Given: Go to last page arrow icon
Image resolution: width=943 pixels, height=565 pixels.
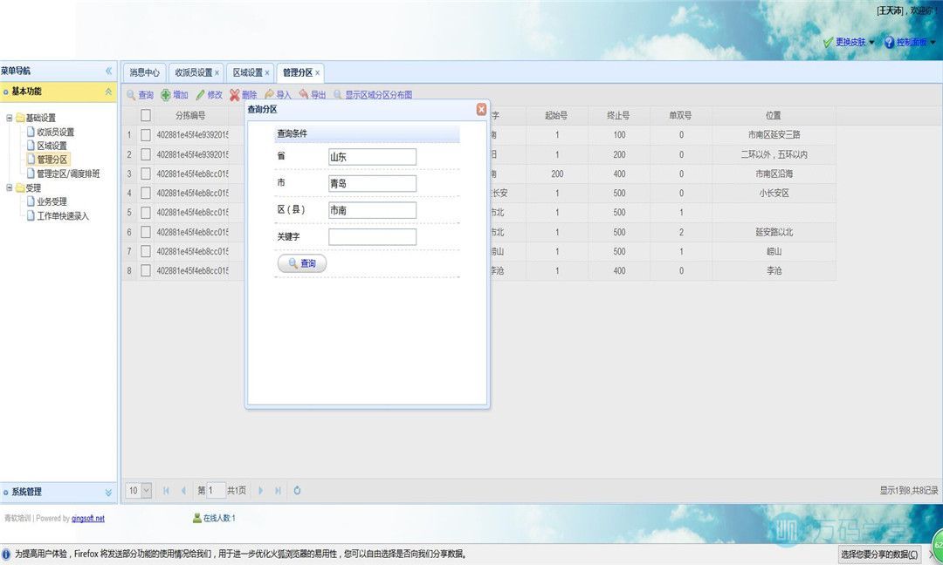Looking at the screenshot, I should click(278, 491).
